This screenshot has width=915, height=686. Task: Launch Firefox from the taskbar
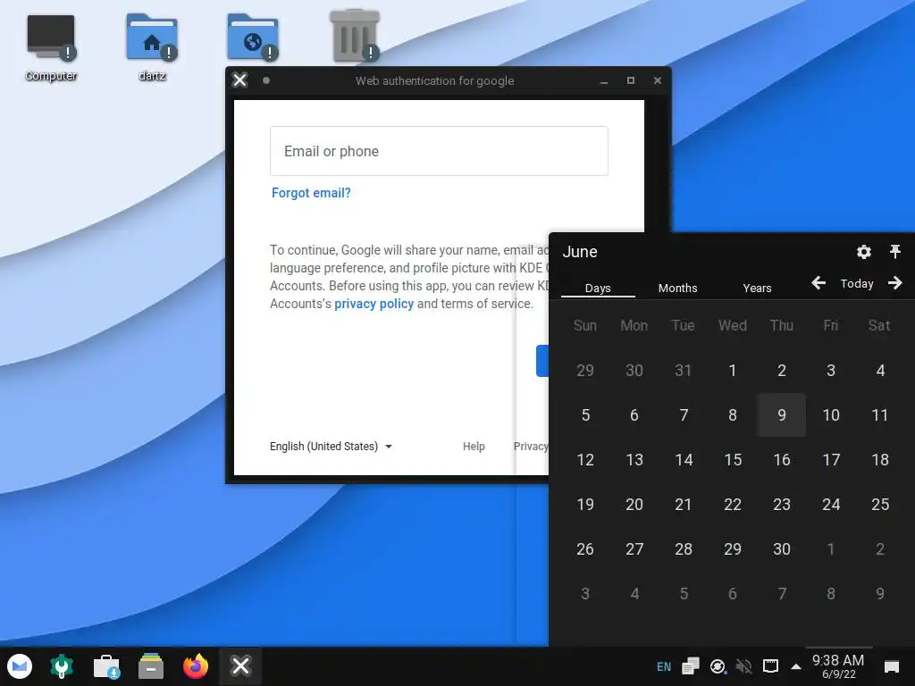click(196, 666)
